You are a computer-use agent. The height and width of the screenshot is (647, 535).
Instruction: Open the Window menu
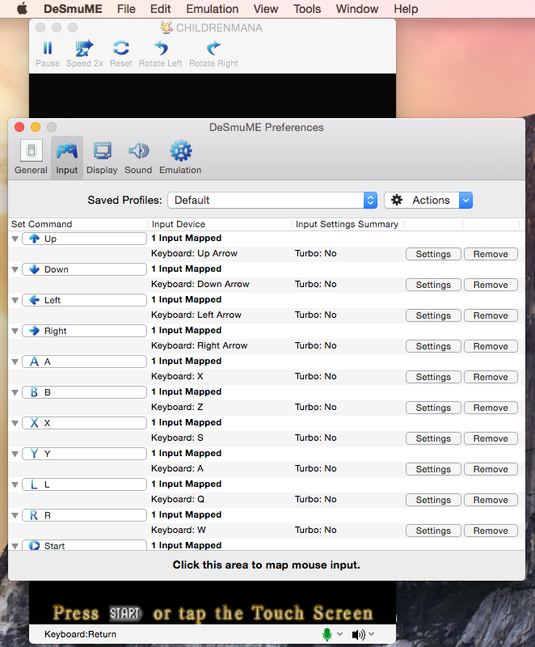(x=357, y=9)
